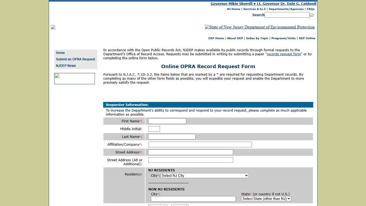Open the Programs/Units link
This screenshot has height=206, width=366.
(283, 38)
